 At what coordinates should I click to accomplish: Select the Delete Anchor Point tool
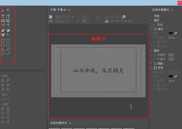click(8, 31)
